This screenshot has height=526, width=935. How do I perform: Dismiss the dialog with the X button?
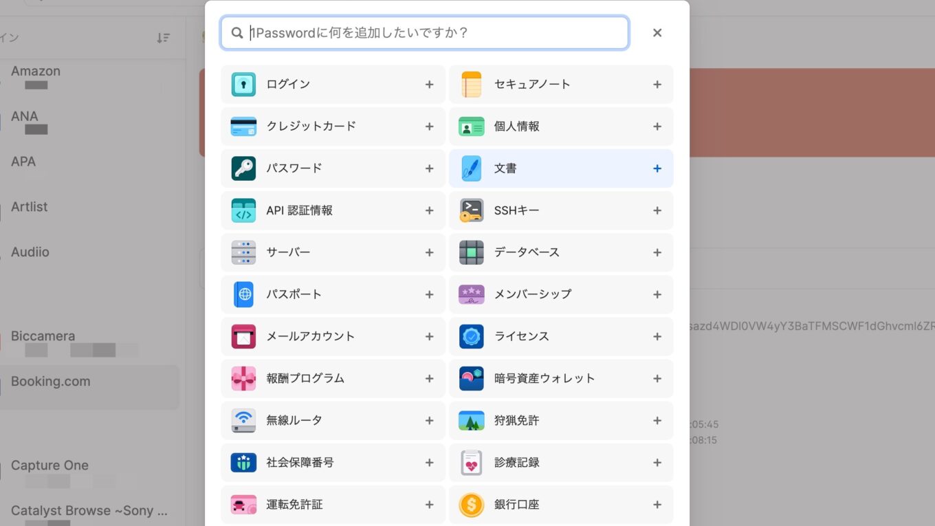point(657,32)
